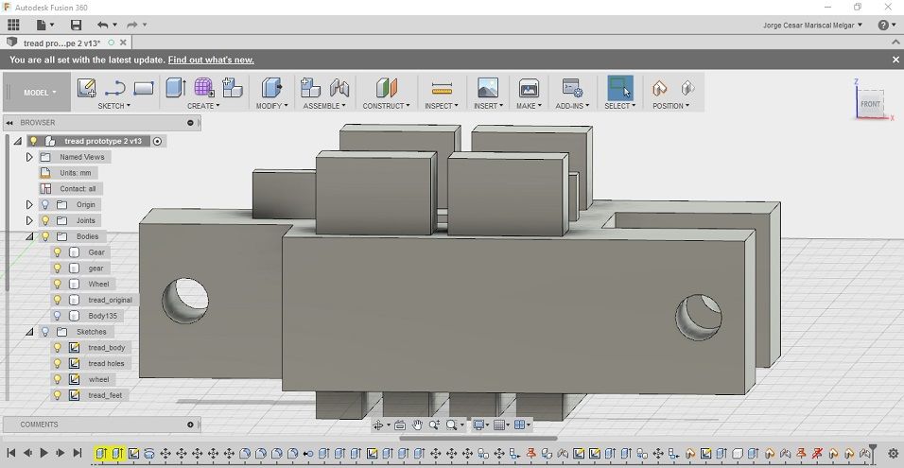Select the Create Sketch tool

coord(86,88)
